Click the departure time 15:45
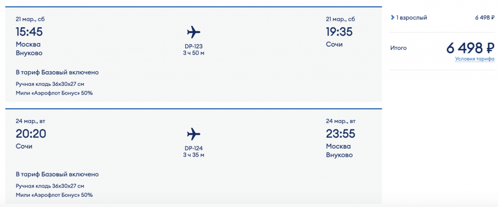This screenshot has width=498, height=207. [x=29, y=32]
